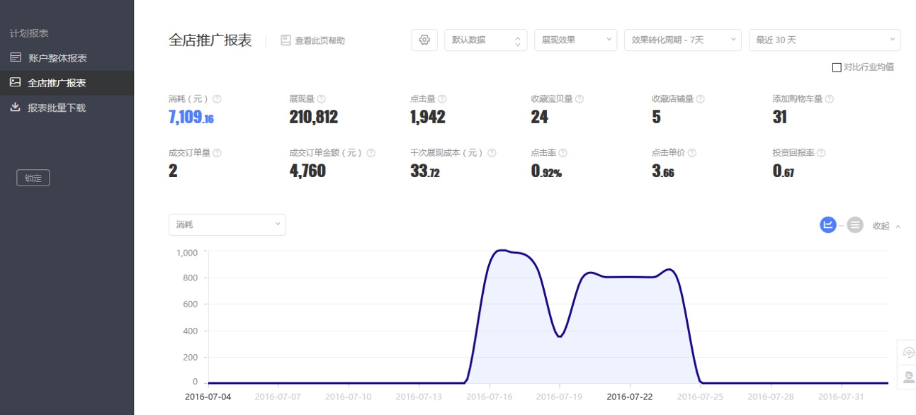This screenshot has height=415, width=916.
Task: Click the help icon next to 点击率
Action: 562,153
